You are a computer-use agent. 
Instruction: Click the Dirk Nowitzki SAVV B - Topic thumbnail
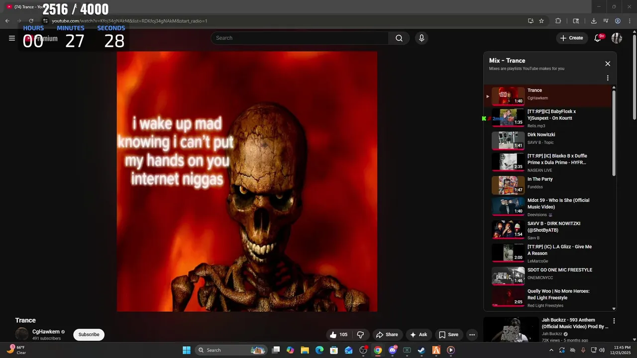[508, 140]
